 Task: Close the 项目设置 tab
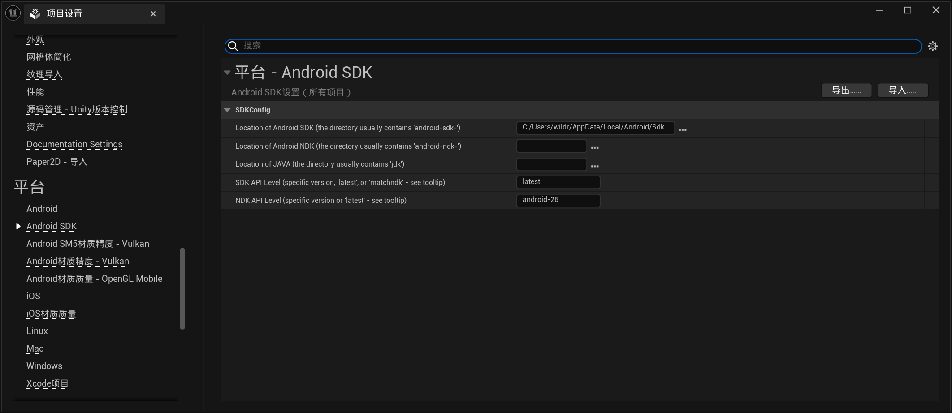coord(153,14)
